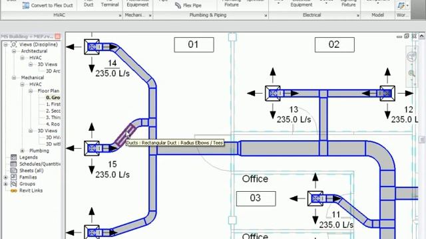Expand the Families node
This screenshot has width=426, height=239.
[5, 177]
